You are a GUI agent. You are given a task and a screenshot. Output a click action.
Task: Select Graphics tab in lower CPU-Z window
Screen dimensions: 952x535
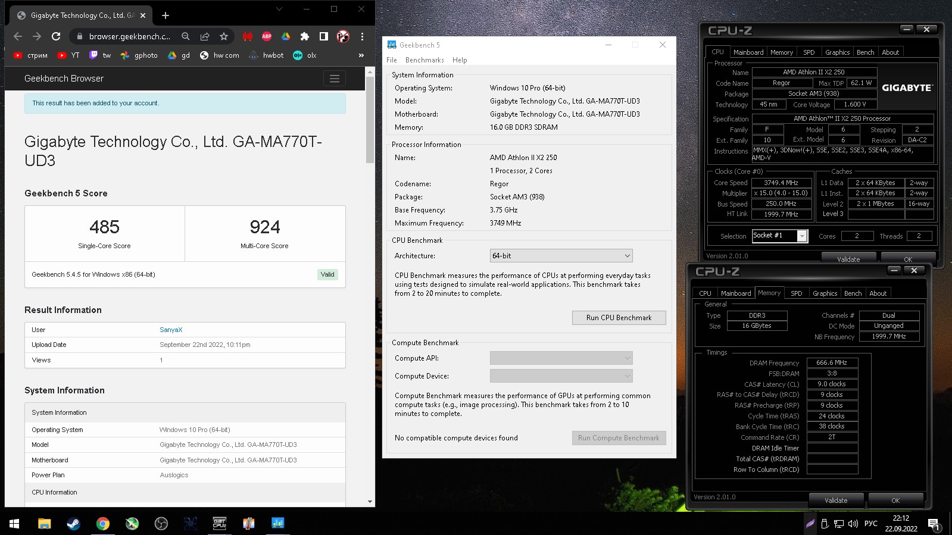(x=825, y=293)
